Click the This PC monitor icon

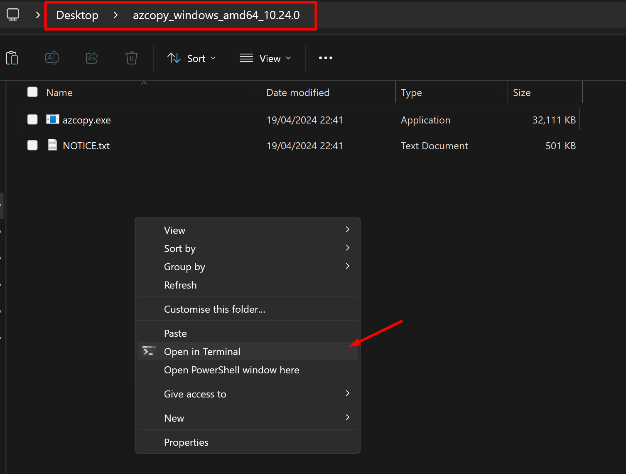click(13, 15)
